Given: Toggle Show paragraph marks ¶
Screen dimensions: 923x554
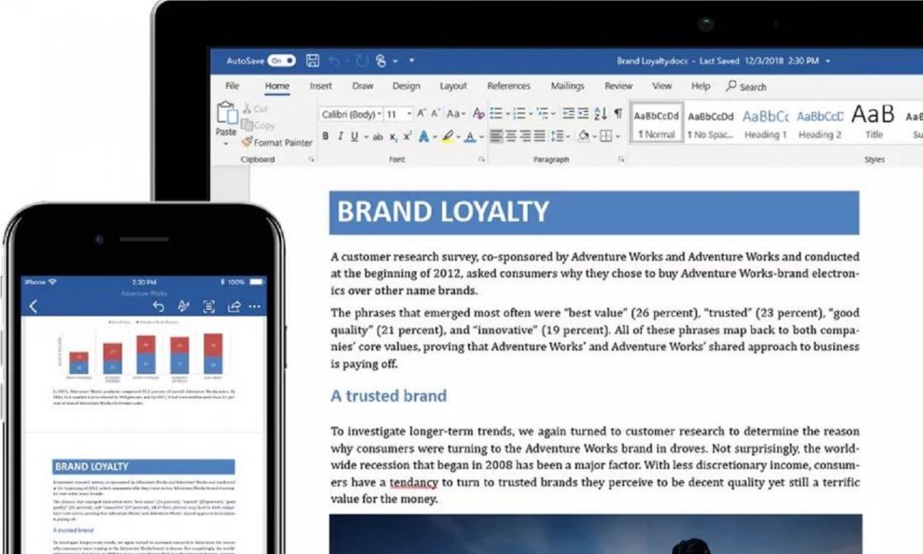Looking at the screenshot, I should [x=618, y=113].
